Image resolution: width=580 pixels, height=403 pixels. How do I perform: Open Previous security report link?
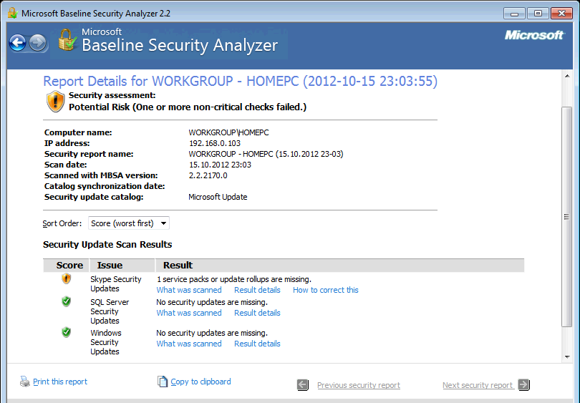[359, 385]
